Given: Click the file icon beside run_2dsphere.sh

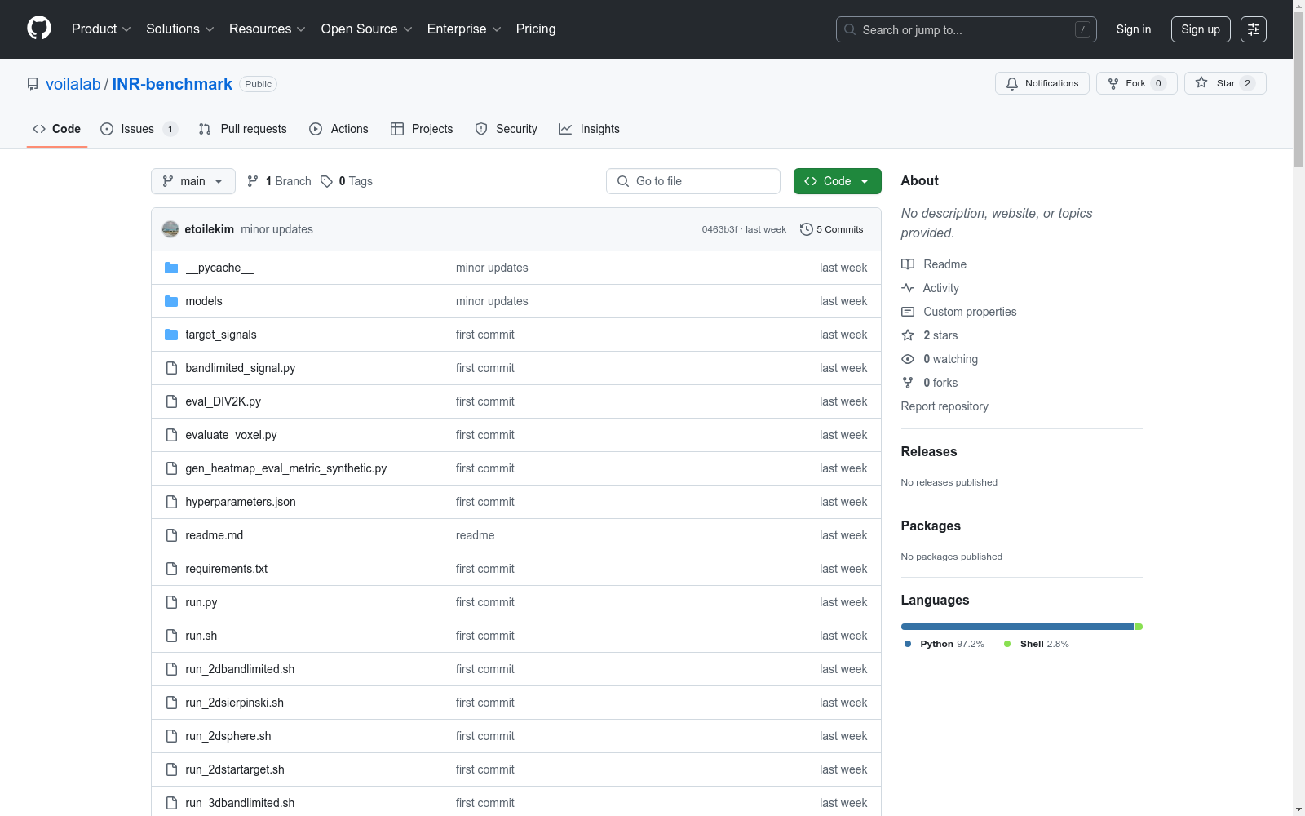Looking at the screenshot, I should [x=171, y=736].
